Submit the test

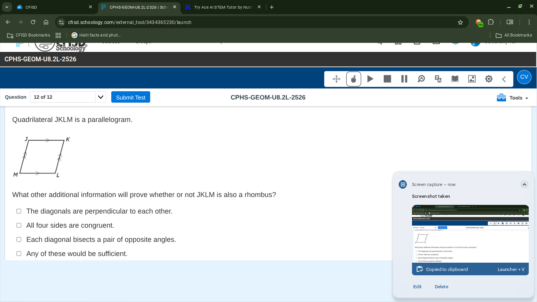coord(131,97)
